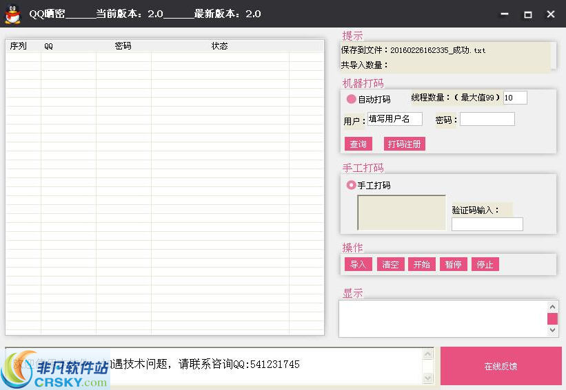Click the 打码注册 register button
This screenshot has height=390, width=566.
pyautogui.click(x=404, y=144)
